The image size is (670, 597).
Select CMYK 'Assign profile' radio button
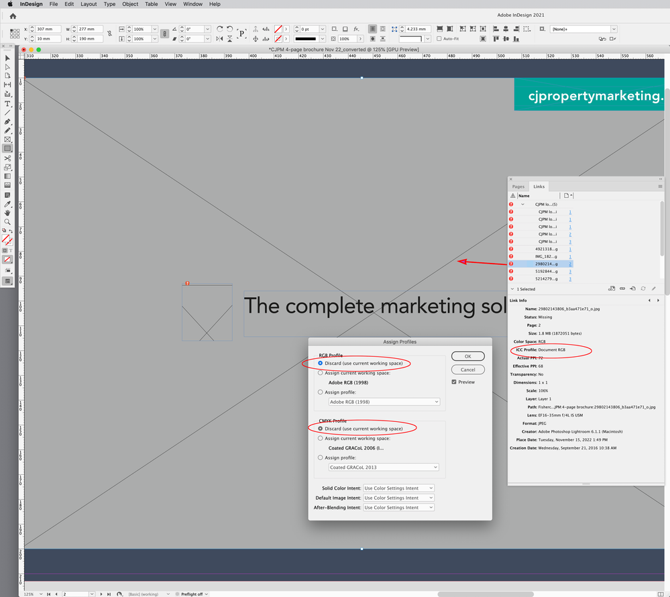point(321,457)
